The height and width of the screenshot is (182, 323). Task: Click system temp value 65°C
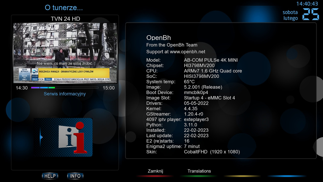189,82
